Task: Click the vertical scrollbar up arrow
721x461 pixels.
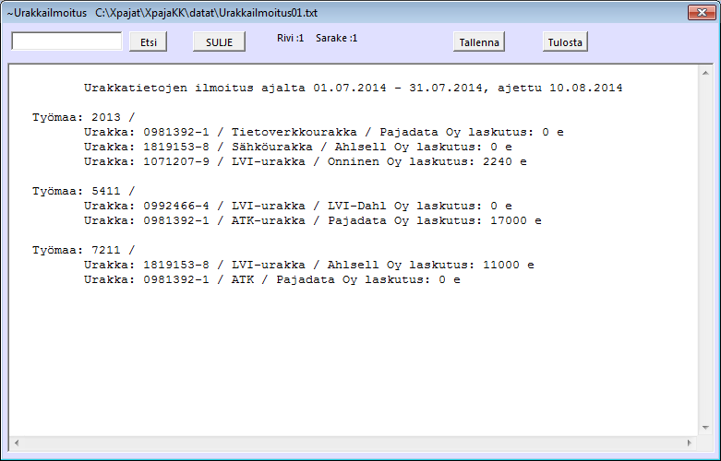Action: pos(705,73)
